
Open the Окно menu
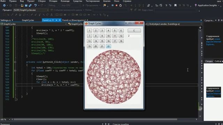click(116, 1)
